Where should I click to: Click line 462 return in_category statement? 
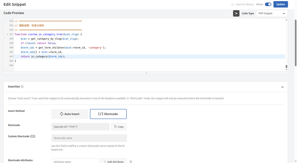click(43, 57)
